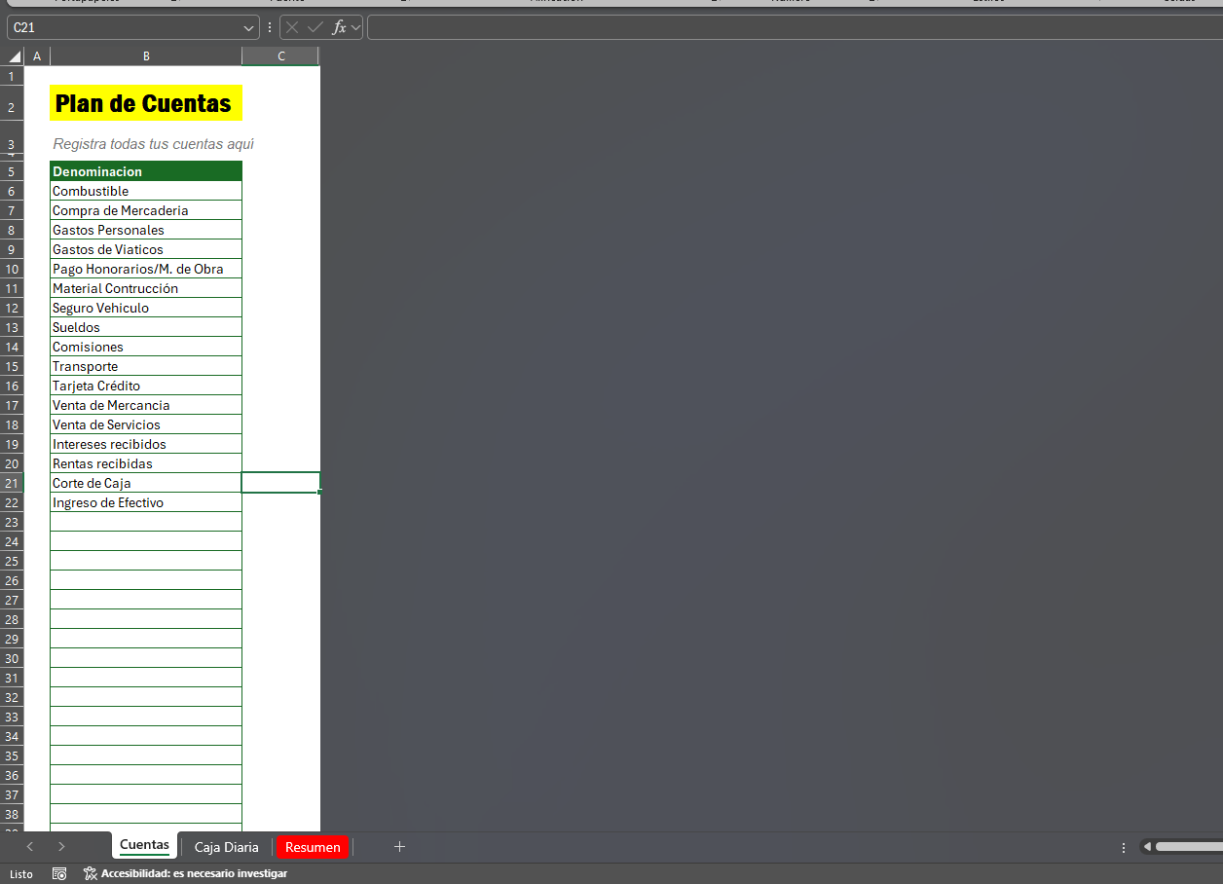Click the Select All corner triangle

click(x=14, y=56)
